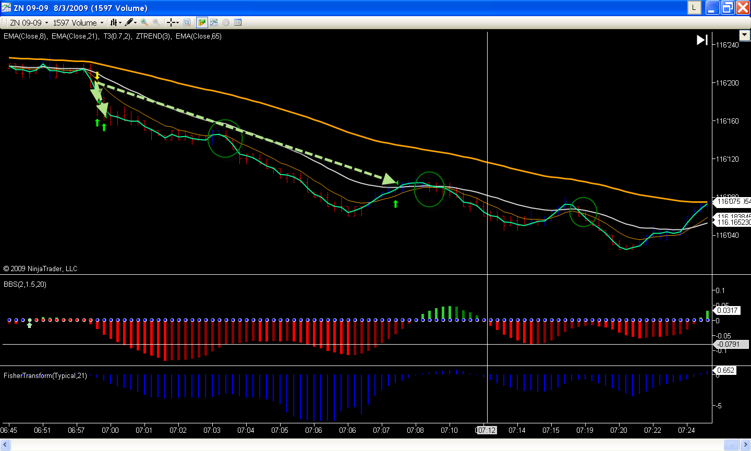This screenshot has width=751, height=451.
Task: Click the 116'240 price axis label
Action: (728, 45)
